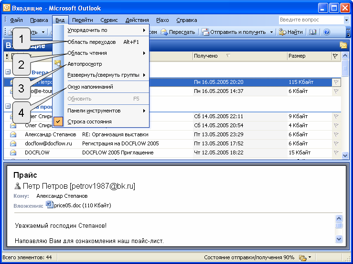This screenshot has width=353, height=264.
Task: Toggle Область переходов in the Вид menu
Action: 107,42
